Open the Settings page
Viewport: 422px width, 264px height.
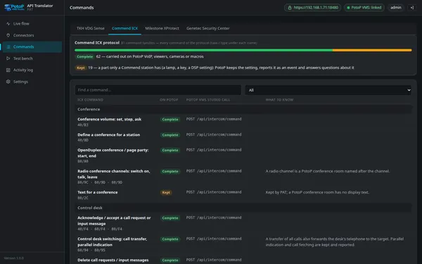pyautogui.click(x=32, y=82)
